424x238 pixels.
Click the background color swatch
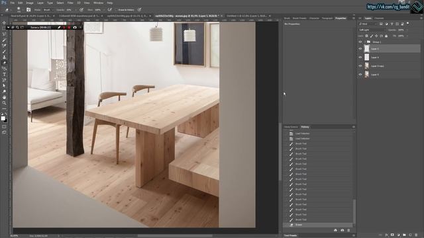click(6, 120)
